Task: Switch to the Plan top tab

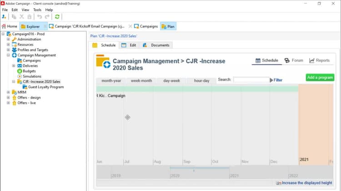Action: [168, 26]
